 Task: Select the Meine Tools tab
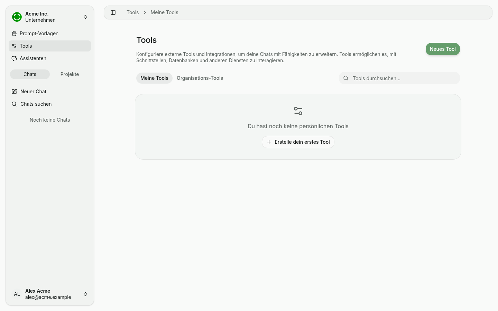(154, 78)
